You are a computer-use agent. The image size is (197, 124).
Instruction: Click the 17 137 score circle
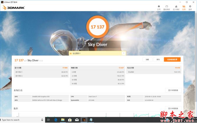click(x=98, y=27)
